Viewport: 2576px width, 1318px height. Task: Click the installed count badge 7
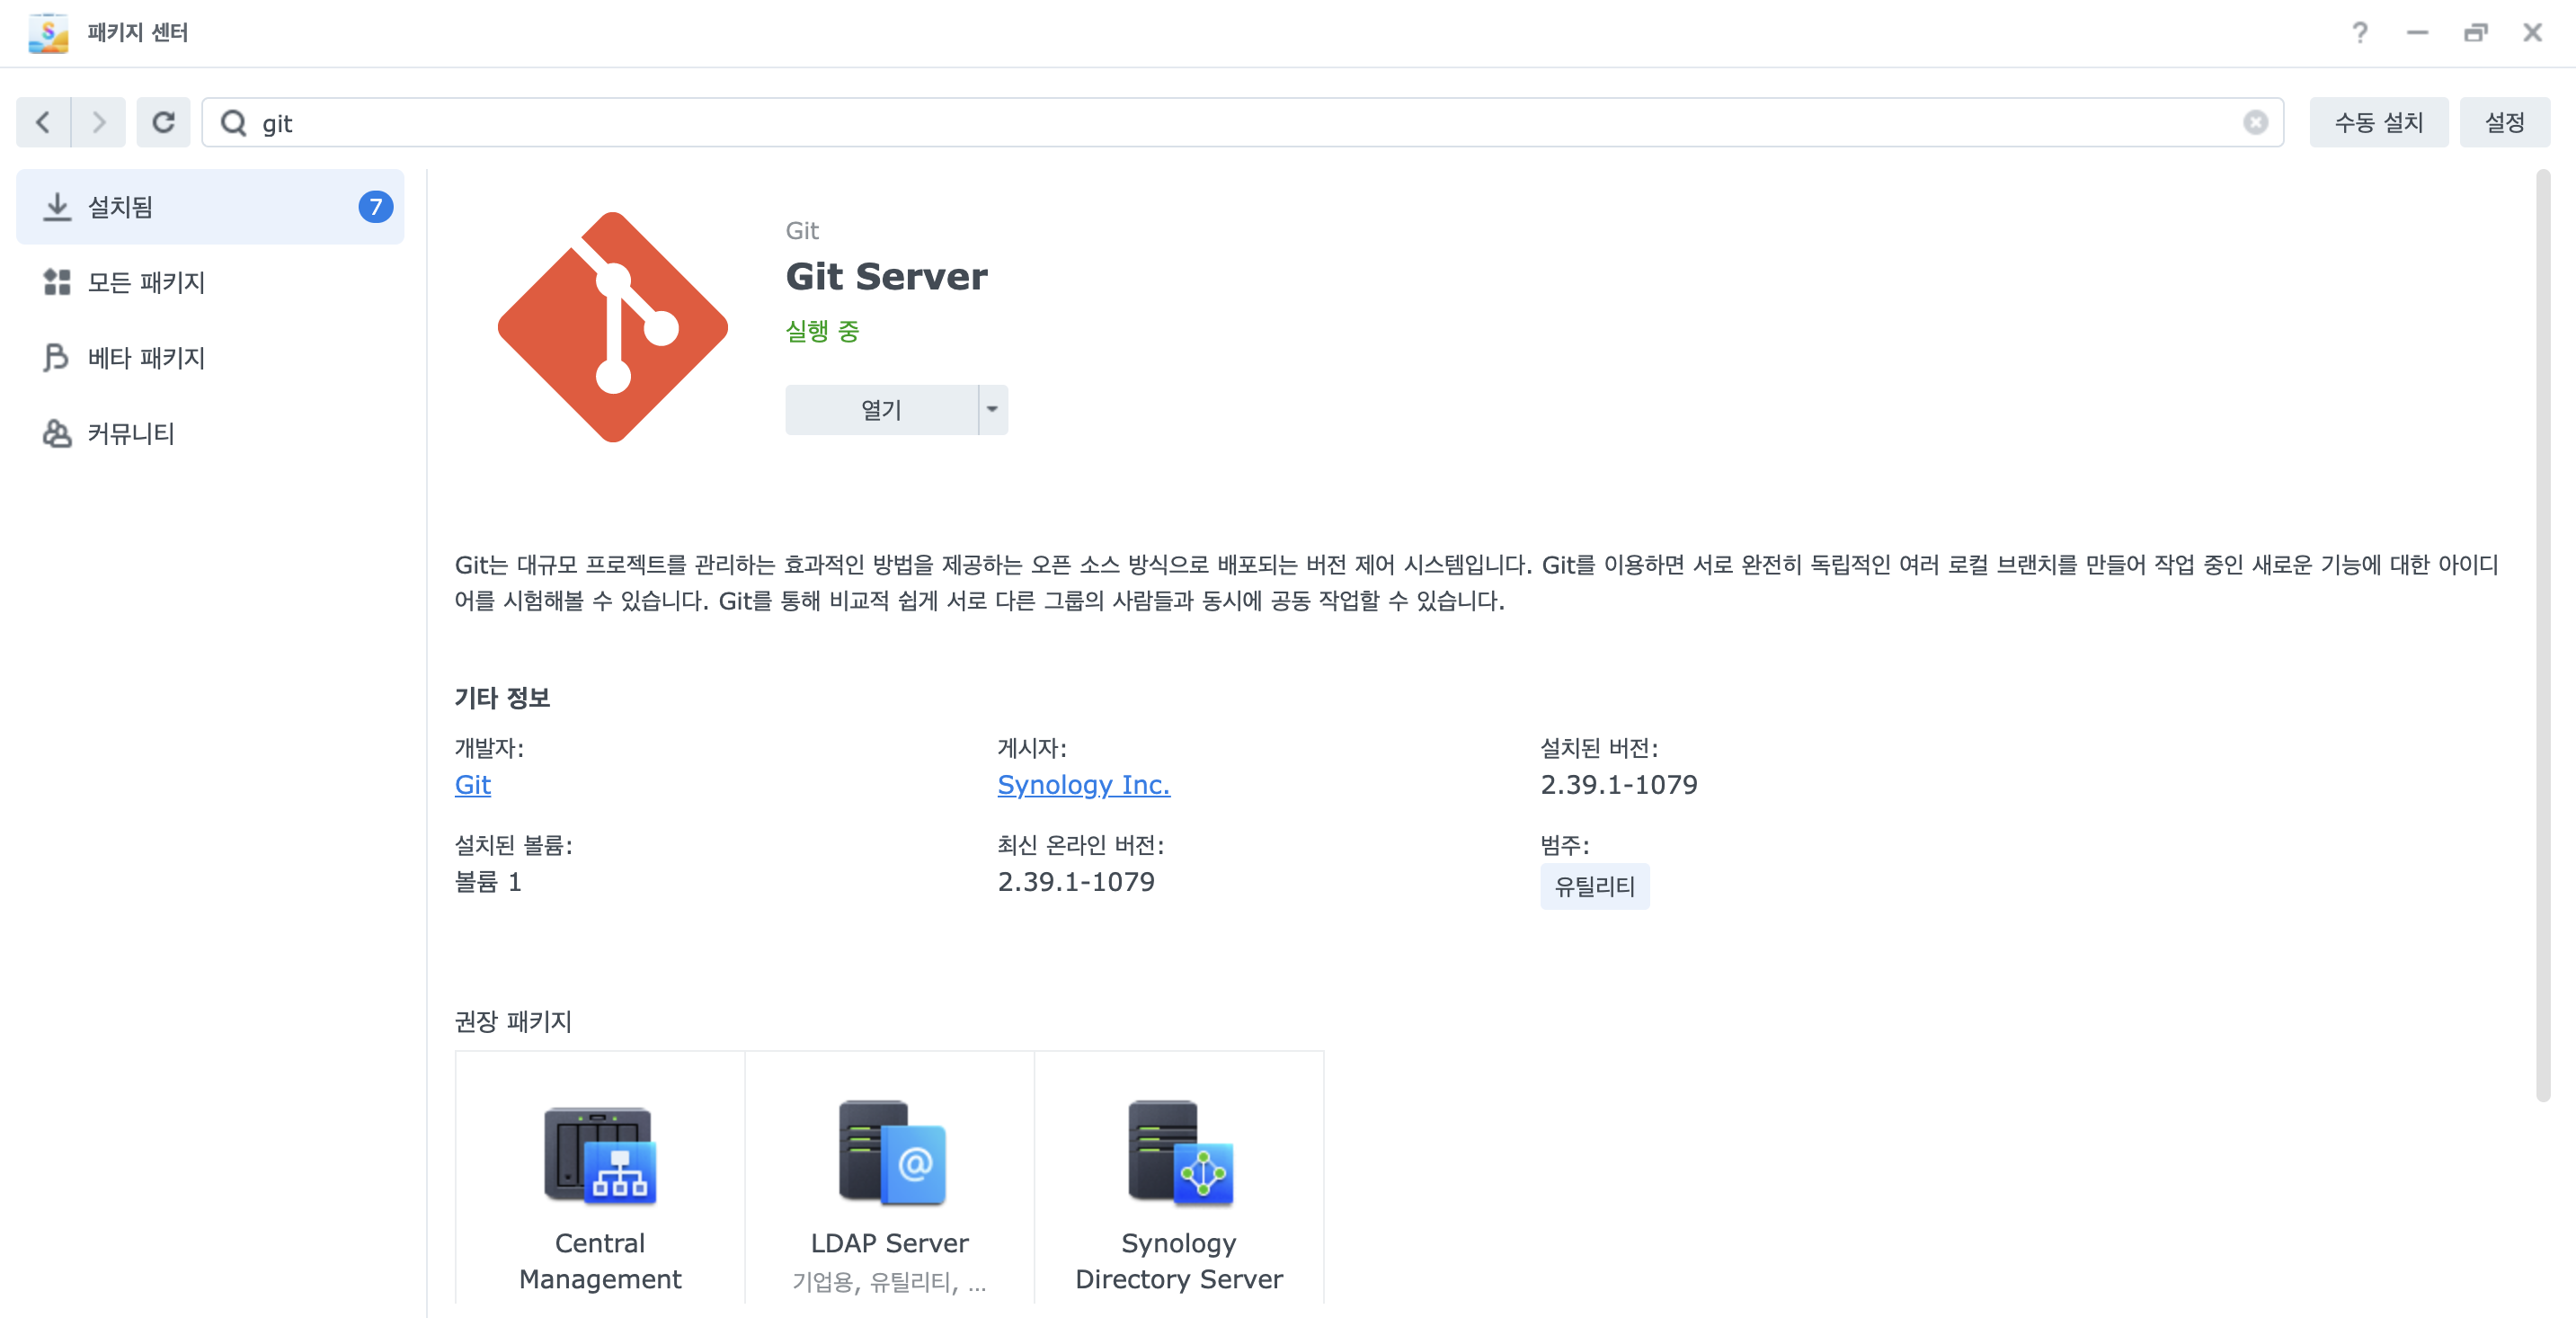click(375, 207)
